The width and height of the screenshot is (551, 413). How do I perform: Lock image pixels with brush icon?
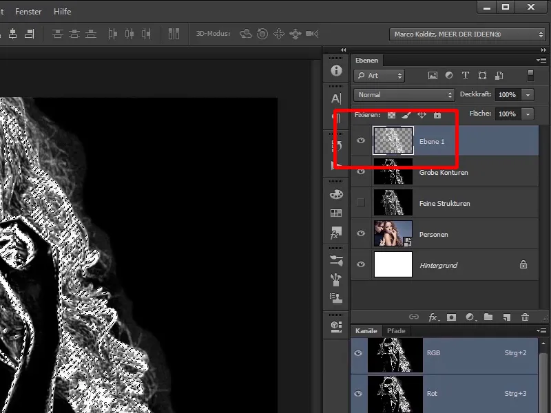406,115
